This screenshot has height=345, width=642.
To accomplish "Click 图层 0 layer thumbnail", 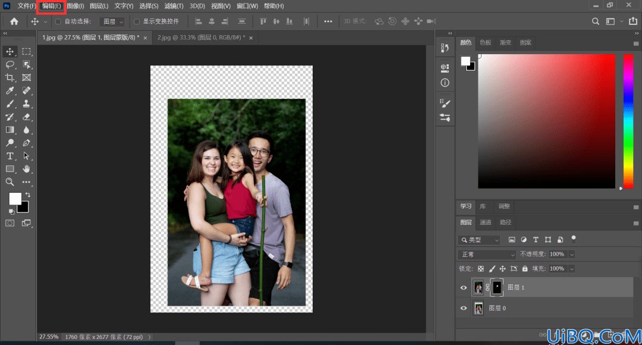I will click(x=478, y=308).
